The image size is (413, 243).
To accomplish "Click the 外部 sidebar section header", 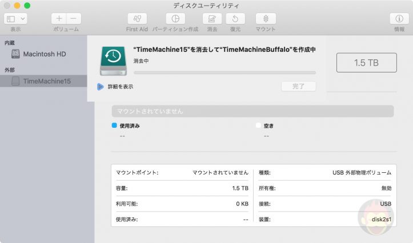I will tap(10, 70).
